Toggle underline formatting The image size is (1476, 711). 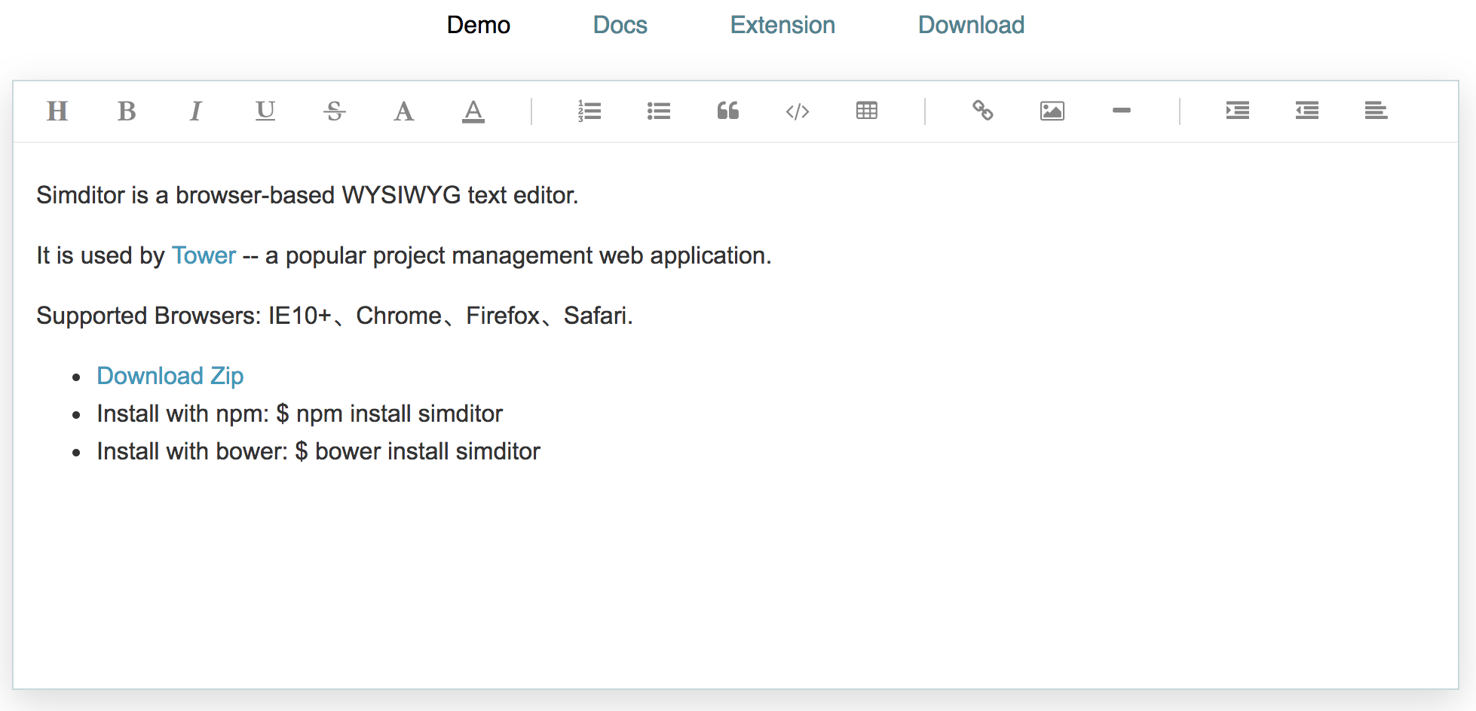tap(265, 111)
